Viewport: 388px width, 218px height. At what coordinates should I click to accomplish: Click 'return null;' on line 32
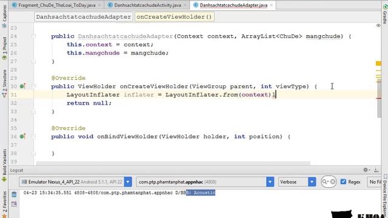coord(89,103)
